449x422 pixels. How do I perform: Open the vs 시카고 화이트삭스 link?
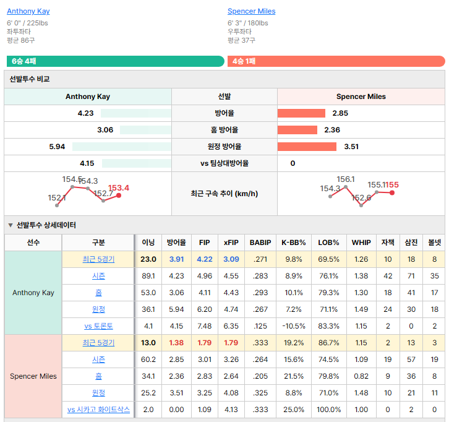(x=98, y=410)
